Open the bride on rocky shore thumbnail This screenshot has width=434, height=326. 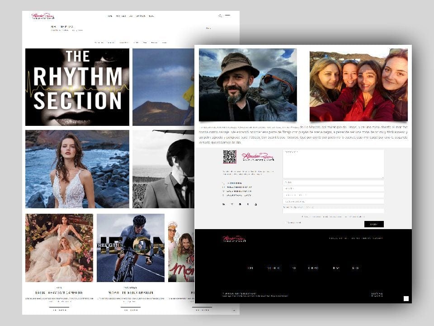77,169
